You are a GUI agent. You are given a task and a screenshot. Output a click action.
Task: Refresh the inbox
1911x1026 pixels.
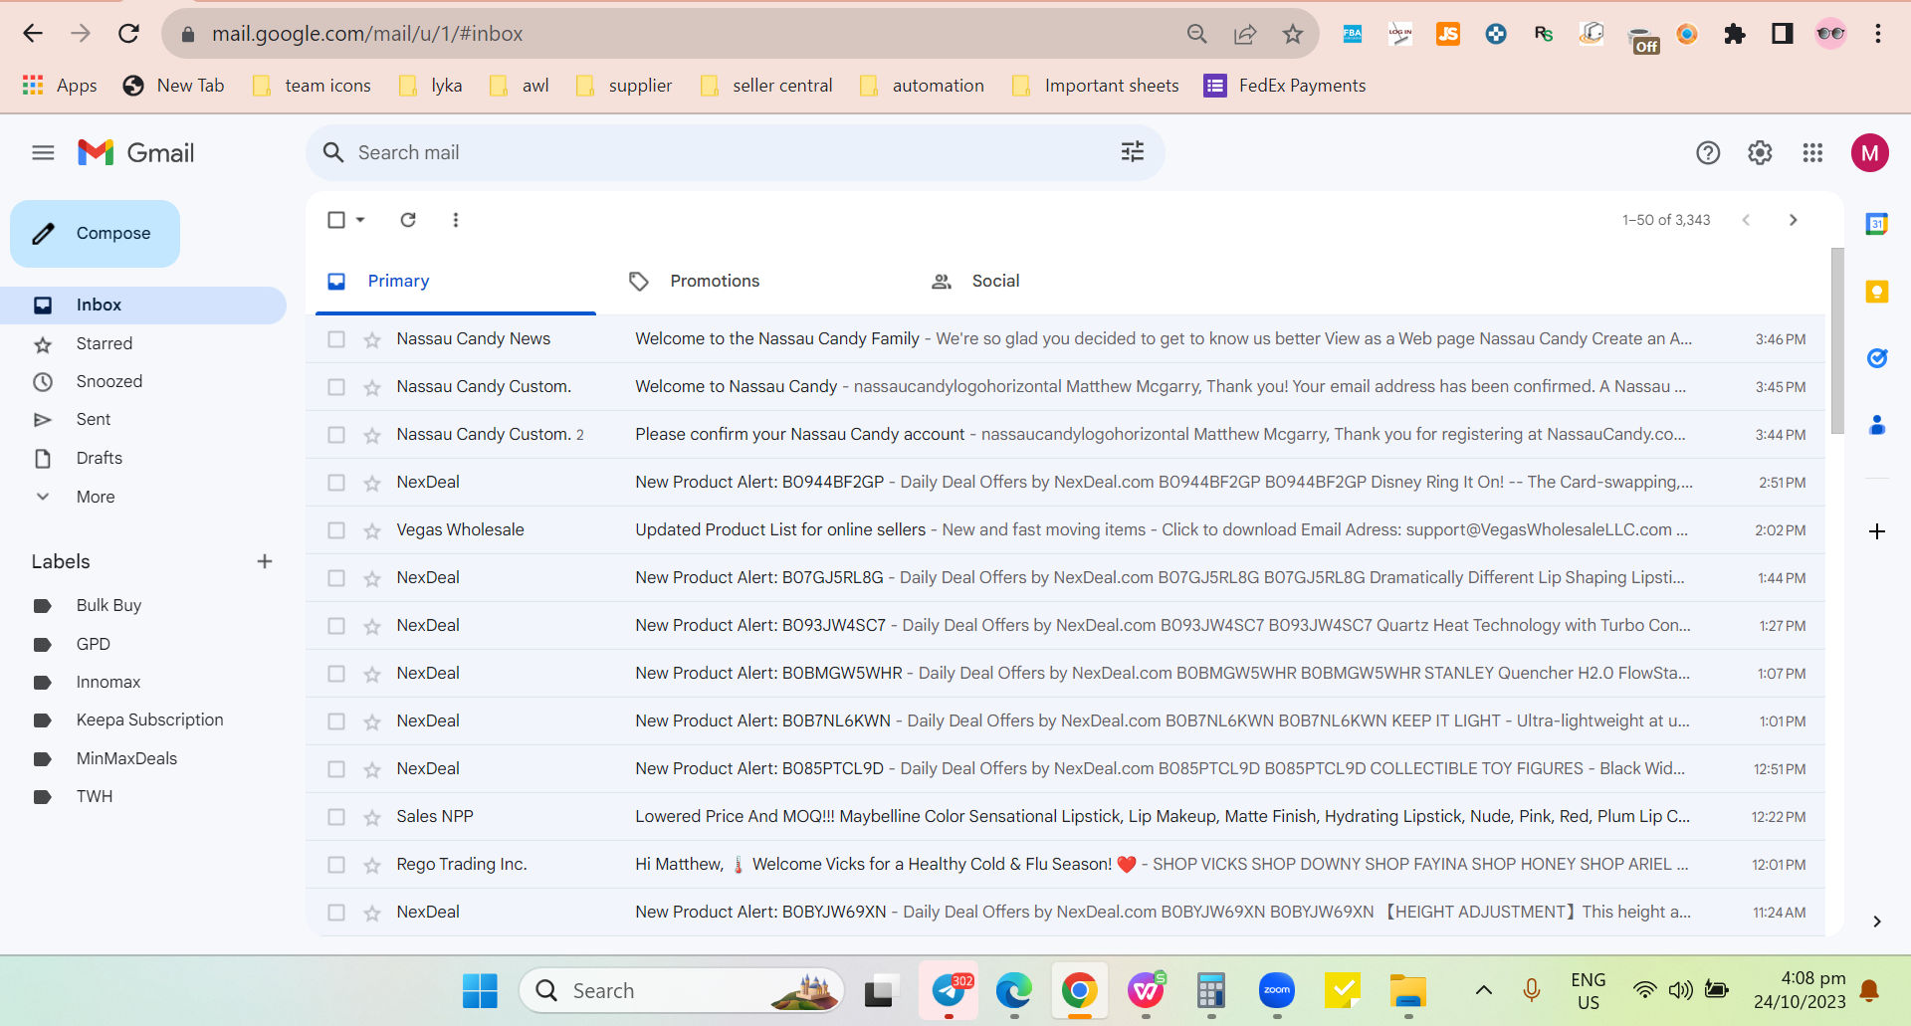point(408,220)
